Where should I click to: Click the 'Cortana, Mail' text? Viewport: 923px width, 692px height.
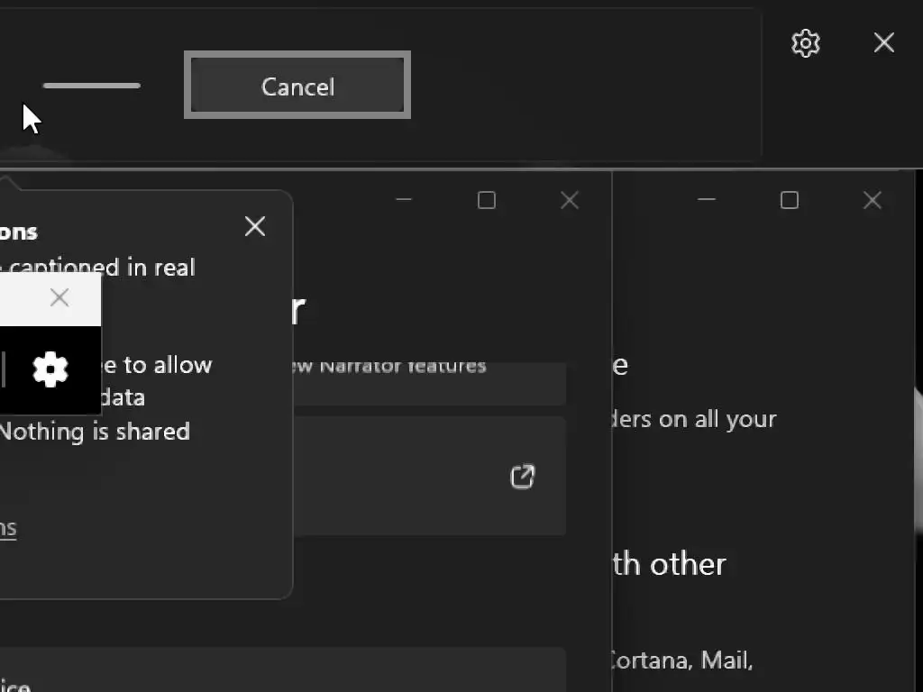(681, 660)
